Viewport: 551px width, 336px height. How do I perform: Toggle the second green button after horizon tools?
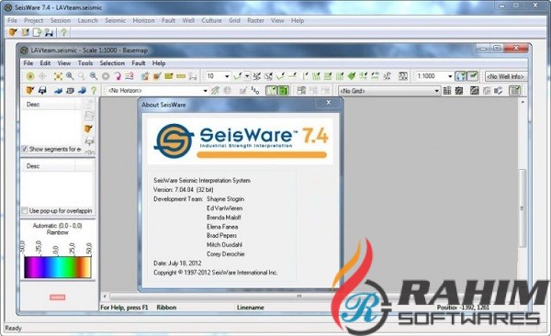click(x=283, y=91)
